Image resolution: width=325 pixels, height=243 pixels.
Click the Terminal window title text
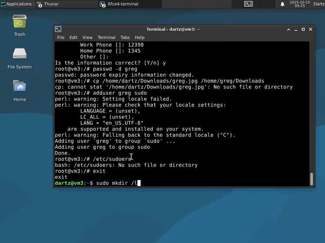(173, 29)
